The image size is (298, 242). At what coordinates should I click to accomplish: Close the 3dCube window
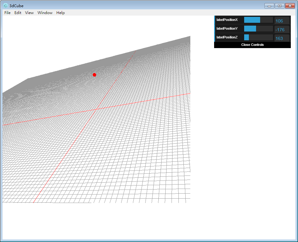290,6
